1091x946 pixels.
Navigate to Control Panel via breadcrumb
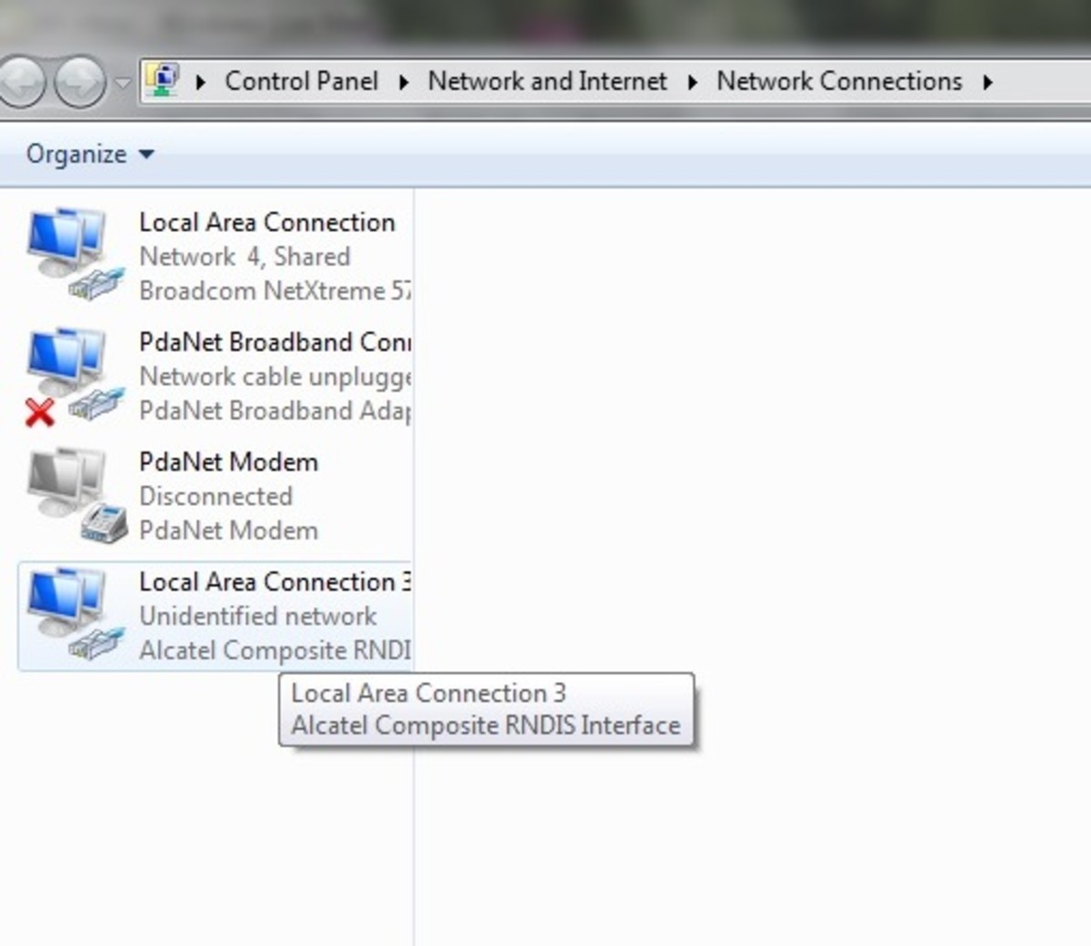[x=303, y=81]
